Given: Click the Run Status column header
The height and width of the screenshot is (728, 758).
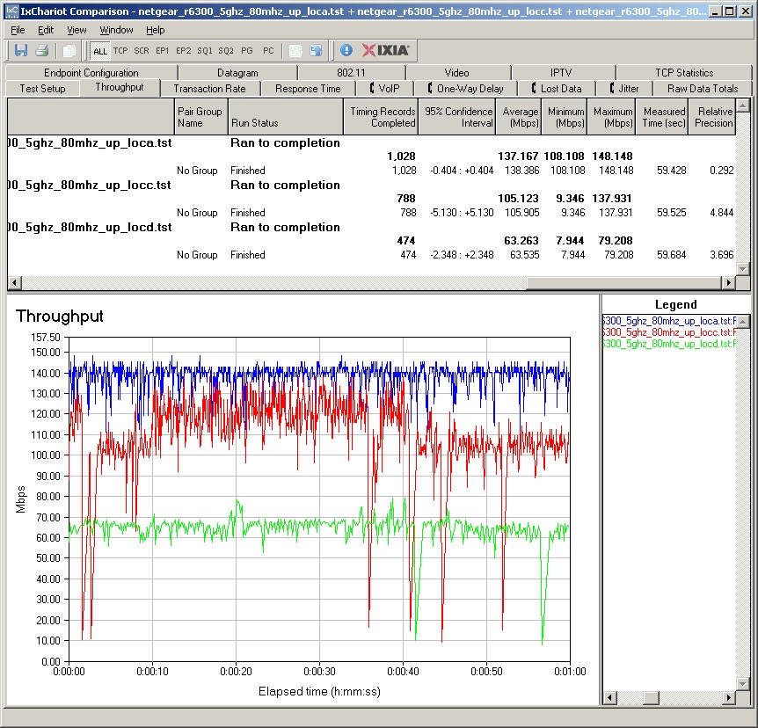Looking at the screenshot, I should tap(286, 117).
